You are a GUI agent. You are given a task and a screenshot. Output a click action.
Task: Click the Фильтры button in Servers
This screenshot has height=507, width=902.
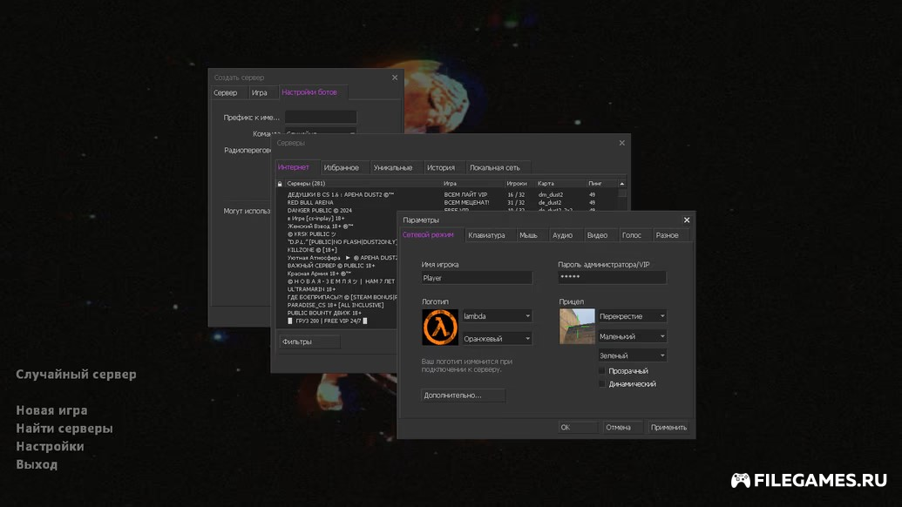(309, 341)
